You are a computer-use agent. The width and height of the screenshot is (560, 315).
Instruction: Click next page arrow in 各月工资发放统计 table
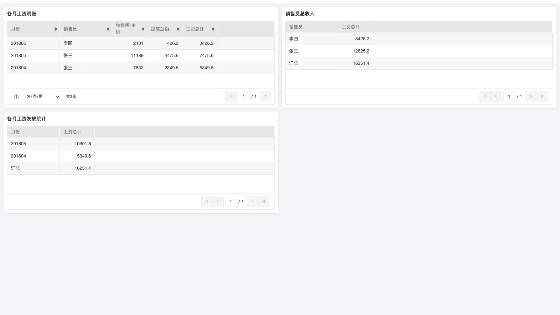pyautogui.click(x=252, y=201)
